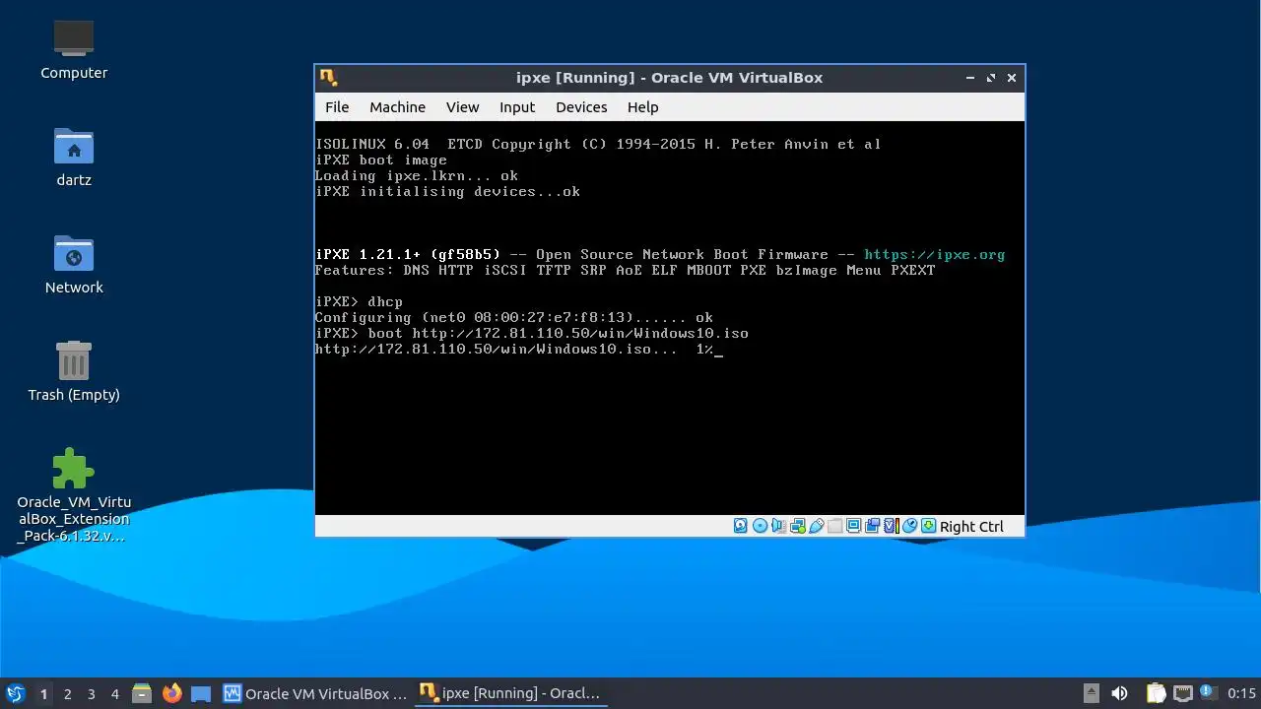Click the hard disk activity status icon
The image size is (1261, 709).
(740, 526)
